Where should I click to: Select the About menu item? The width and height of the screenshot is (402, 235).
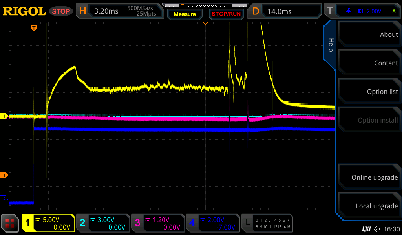click(x=369, y=34)
